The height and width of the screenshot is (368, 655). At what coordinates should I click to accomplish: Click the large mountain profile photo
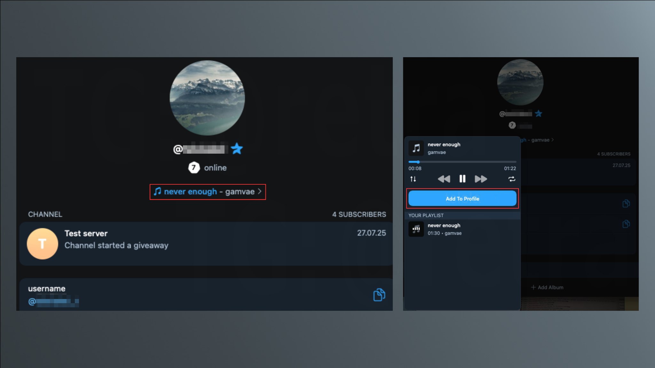tap(207, 98)
